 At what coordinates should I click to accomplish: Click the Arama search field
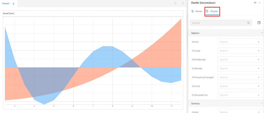coord(219,23)
